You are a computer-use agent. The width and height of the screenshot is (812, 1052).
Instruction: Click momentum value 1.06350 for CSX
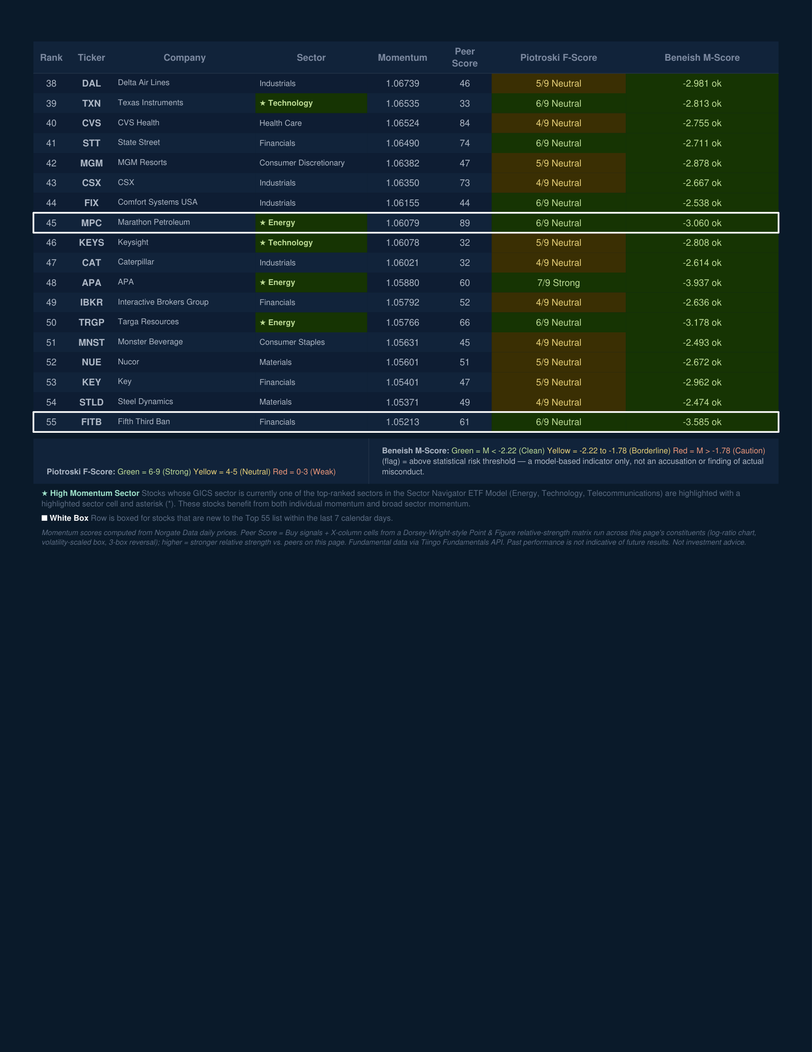pos(403,183)
